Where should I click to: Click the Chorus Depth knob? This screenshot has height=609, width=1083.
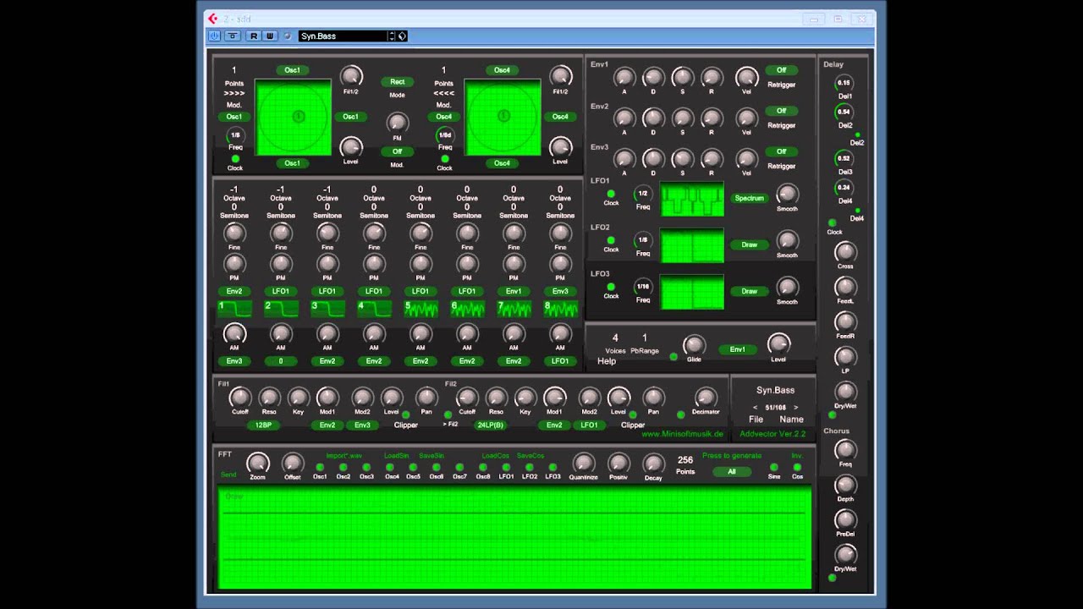coord(845,485)
